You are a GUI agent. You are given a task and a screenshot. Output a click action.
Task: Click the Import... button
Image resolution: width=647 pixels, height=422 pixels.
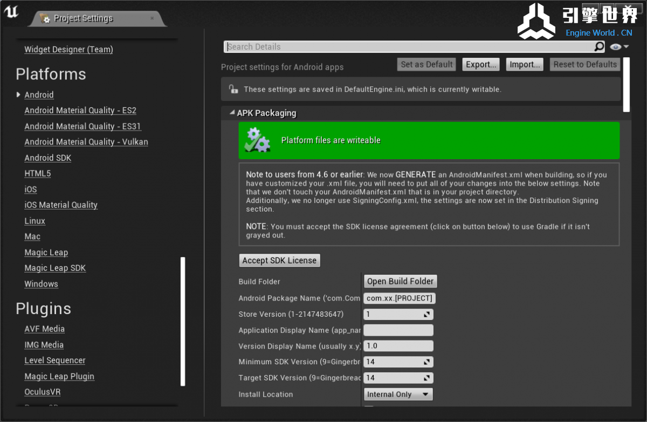(x=525, y=65)
